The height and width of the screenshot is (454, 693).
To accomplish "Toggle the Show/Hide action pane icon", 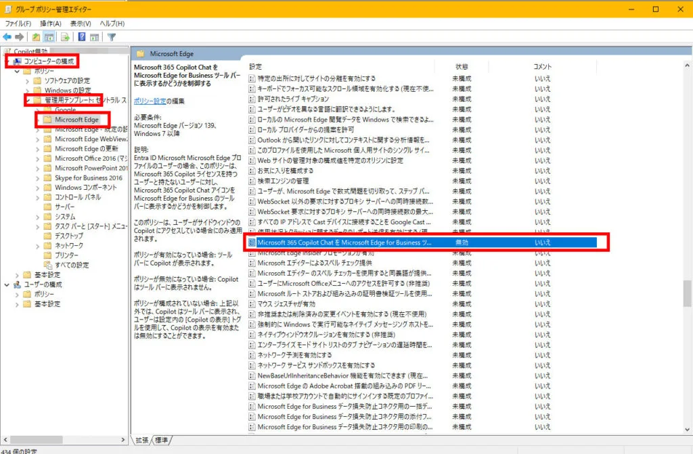I will pos(94,37).
